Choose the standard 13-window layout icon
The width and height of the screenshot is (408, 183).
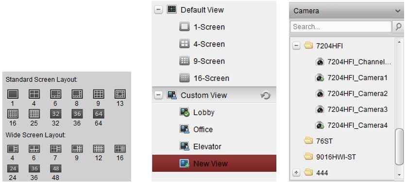click(120, 94)
